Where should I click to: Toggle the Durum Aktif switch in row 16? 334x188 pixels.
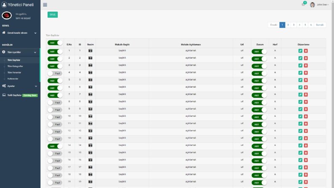point(259,161)
